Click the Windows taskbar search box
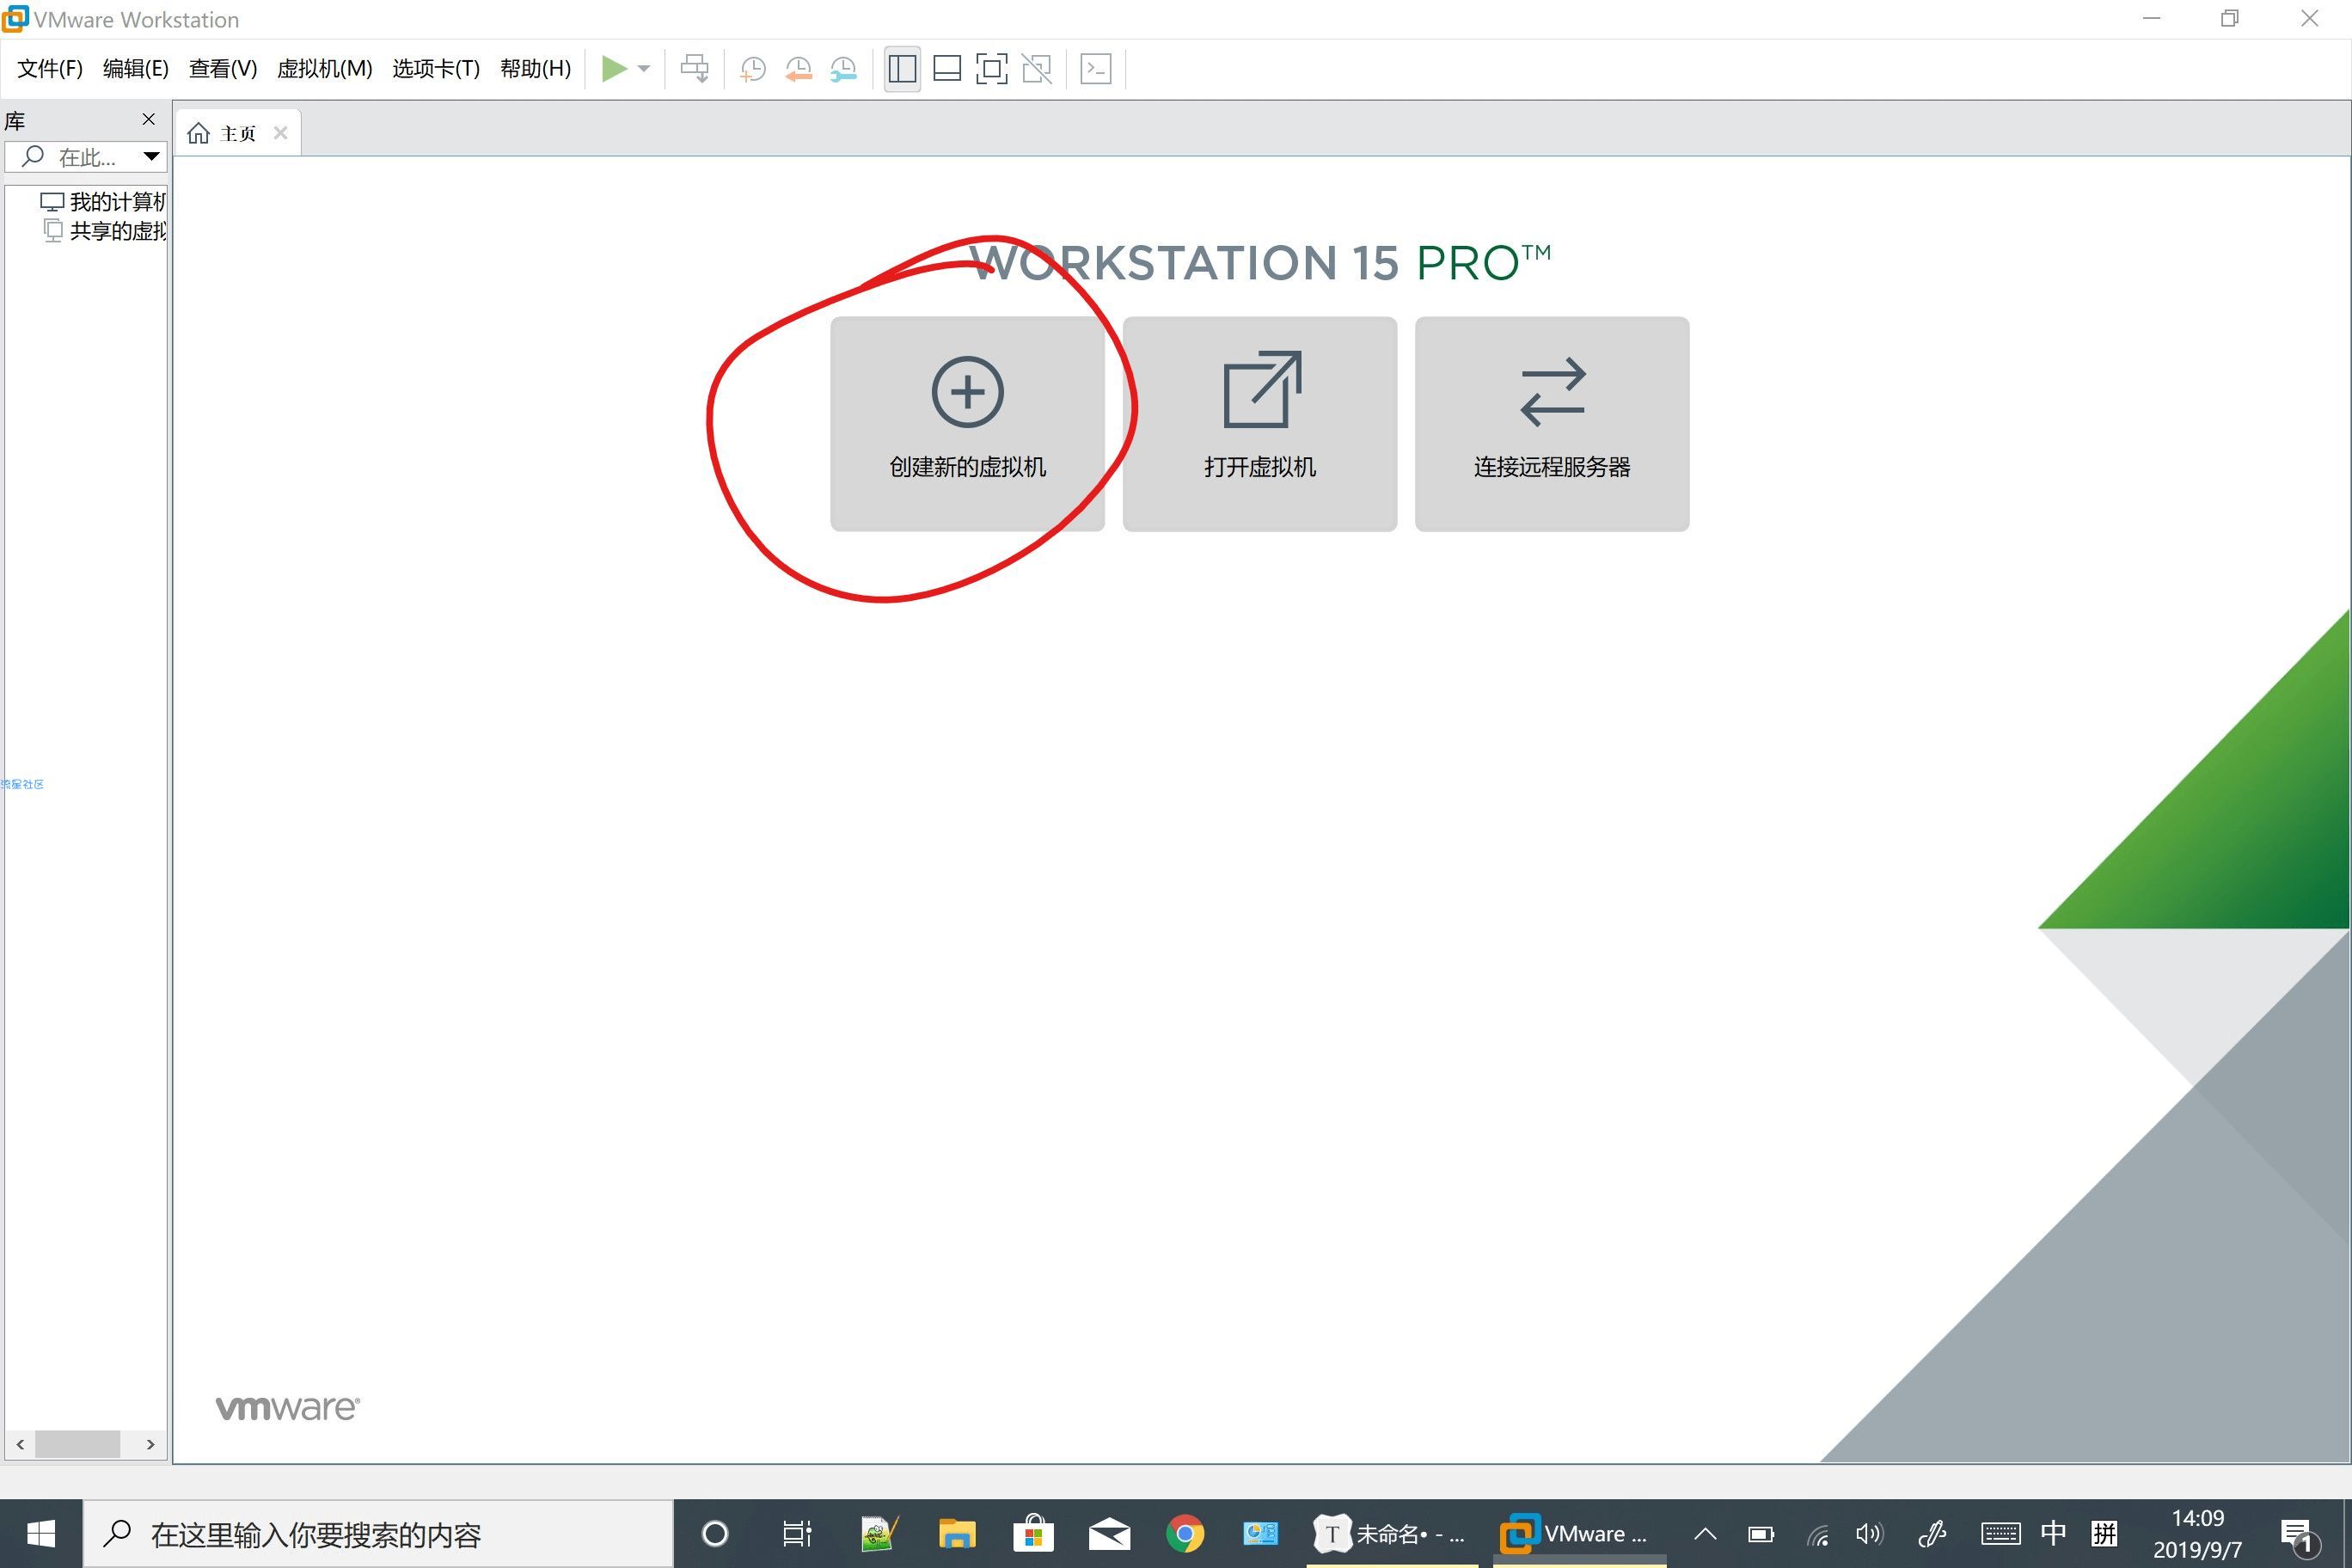The width and height of the screenshot is (2352, 1568). (x=378, y=1533)
